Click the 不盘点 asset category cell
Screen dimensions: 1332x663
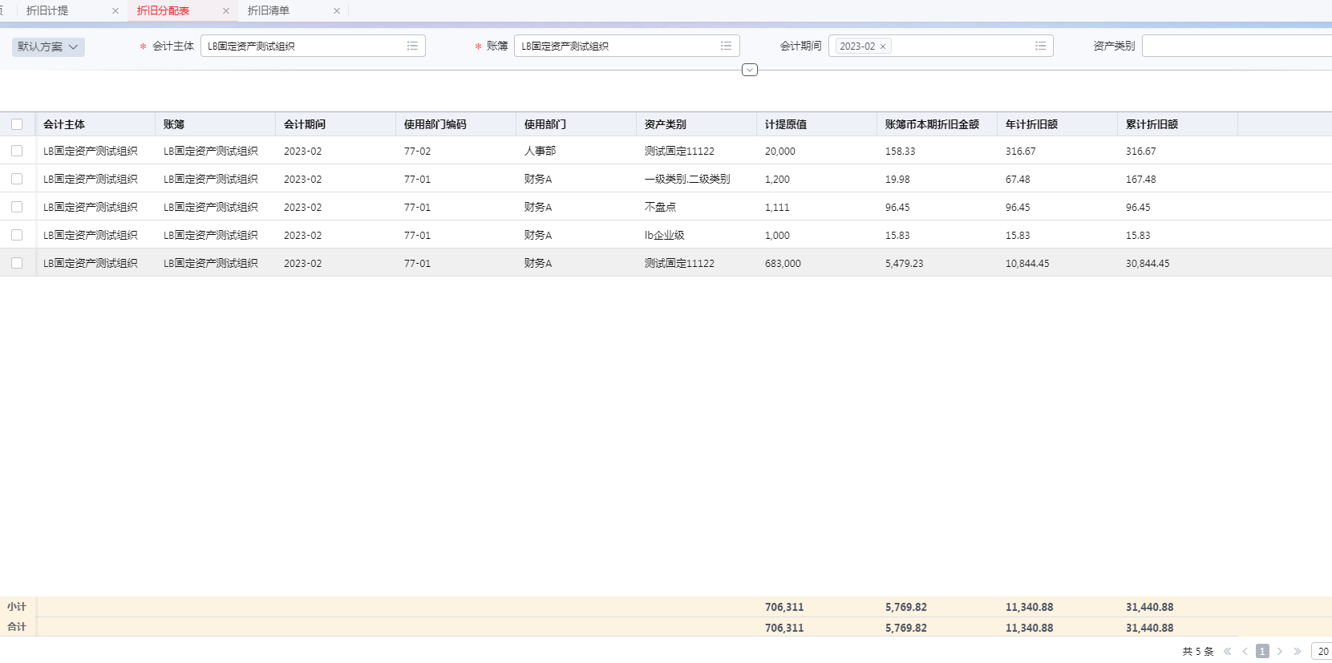660,207
